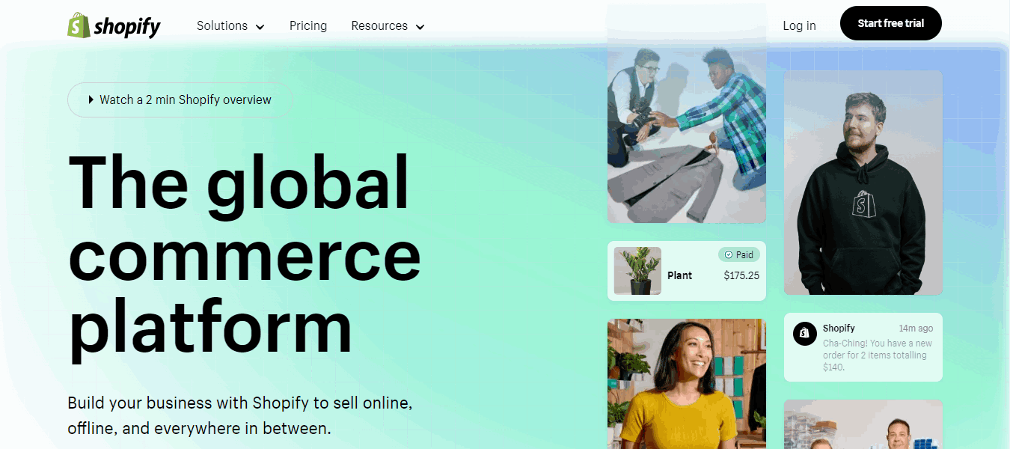Expand the Solutions dropdown chevron
Viewport: 1010px width, 449px height.
coord(260,27)
